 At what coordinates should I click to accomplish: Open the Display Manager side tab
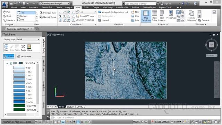(x=43, y=47)
